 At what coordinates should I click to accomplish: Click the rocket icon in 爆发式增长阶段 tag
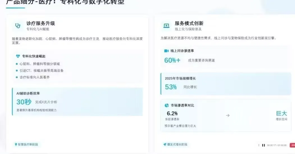click(165, 144)
